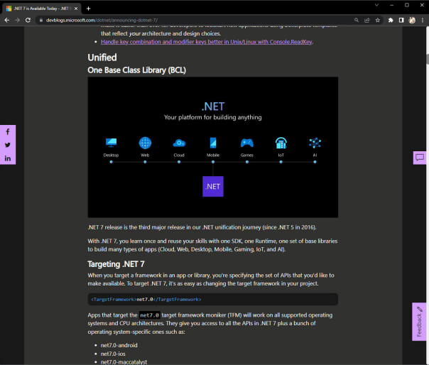Viewport: 429px width, 365px height.
Task: Open the Chrome three-dot menu
Action: 423,20
